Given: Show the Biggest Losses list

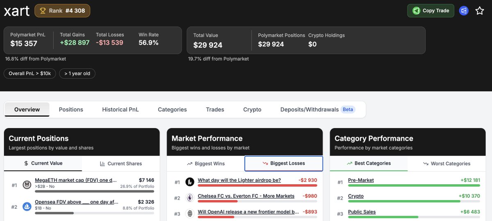Looking at the screenshot, I should coord(284,163).
